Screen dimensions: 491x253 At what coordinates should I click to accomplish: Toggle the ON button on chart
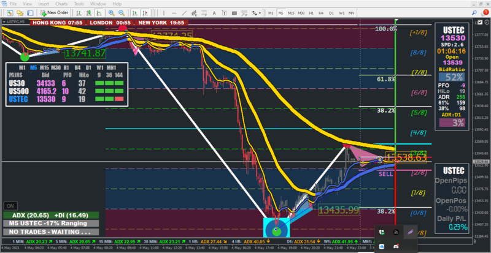point(10,206)
